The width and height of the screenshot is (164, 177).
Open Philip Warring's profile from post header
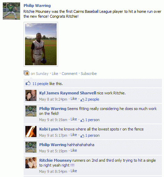pyautogui.click(x=37, y=6)
